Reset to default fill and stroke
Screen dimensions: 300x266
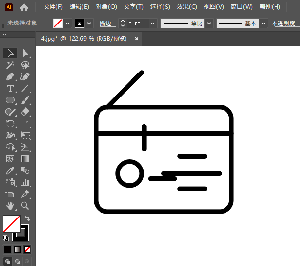coord(6,238)
